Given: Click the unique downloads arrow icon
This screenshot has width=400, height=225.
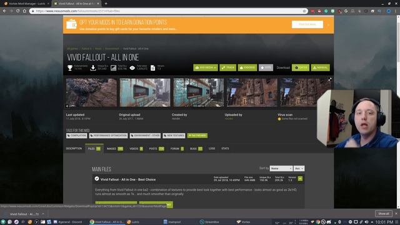Looking at the screenshot, I should 93,67.
